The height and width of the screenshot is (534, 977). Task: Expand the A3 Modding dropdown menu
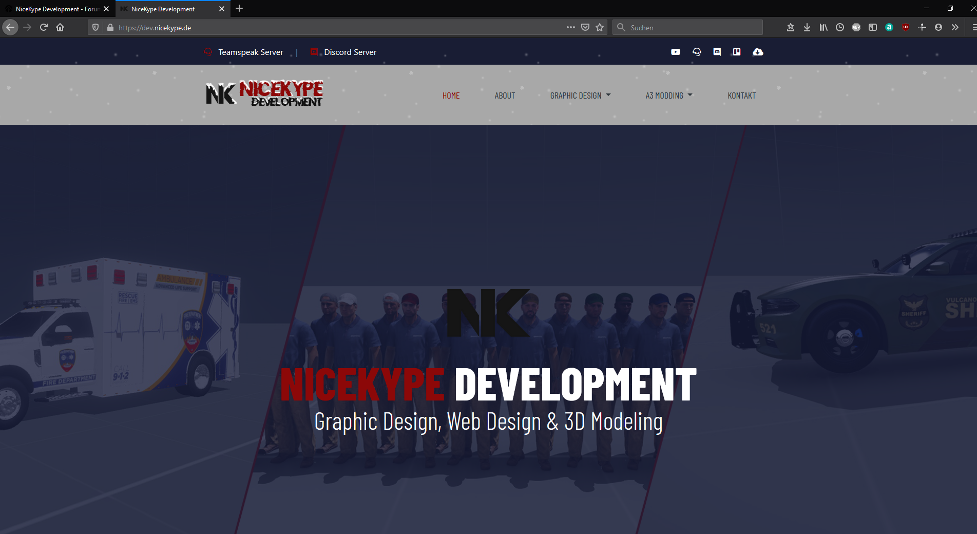(668, 96)
